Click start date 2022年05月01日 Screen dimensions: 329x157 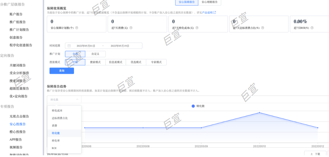pos(86,46)
